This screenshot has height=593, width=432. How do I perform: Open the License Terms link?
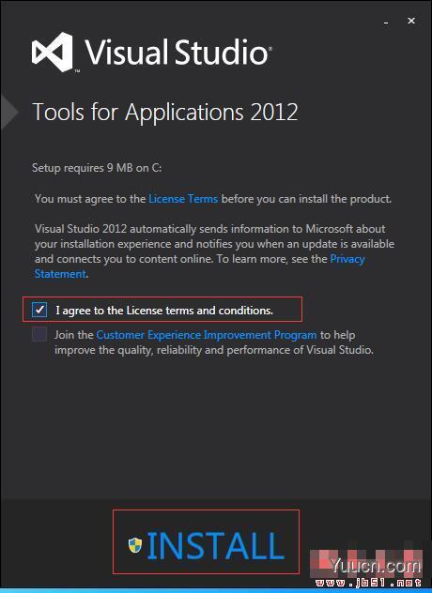pyautogui.click(x=183, y=199)
